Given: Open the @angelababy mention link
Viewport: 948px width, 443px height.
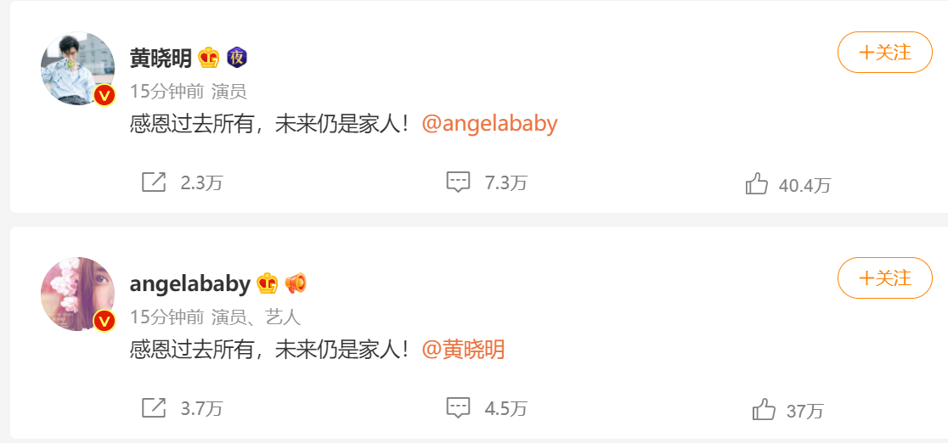Looking at the screenshot, I should 489,123.
